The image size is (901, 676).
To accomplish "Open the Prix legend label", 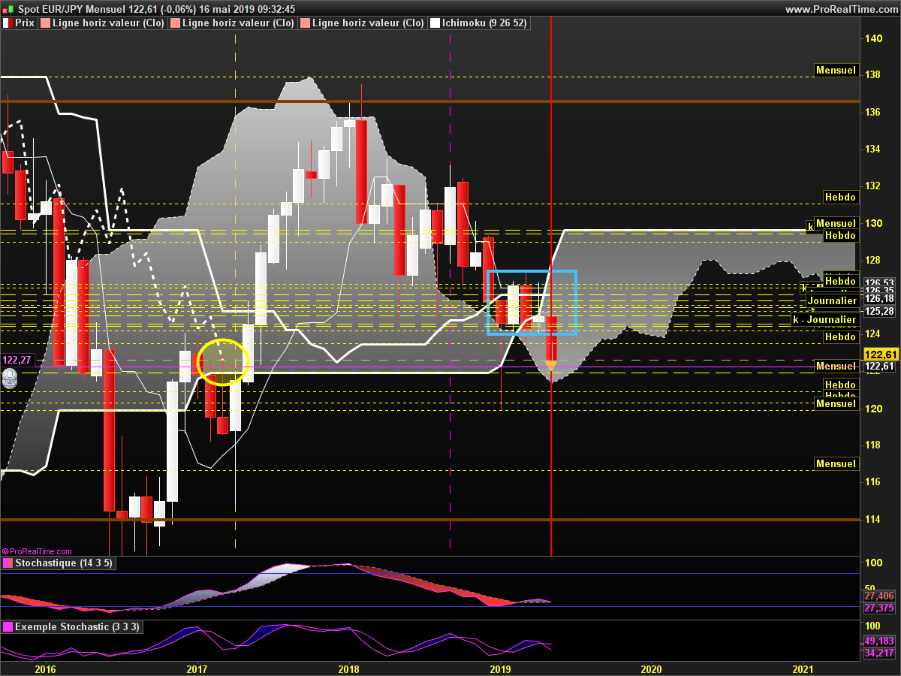I will pyautogui.click(x=25, y=23).
